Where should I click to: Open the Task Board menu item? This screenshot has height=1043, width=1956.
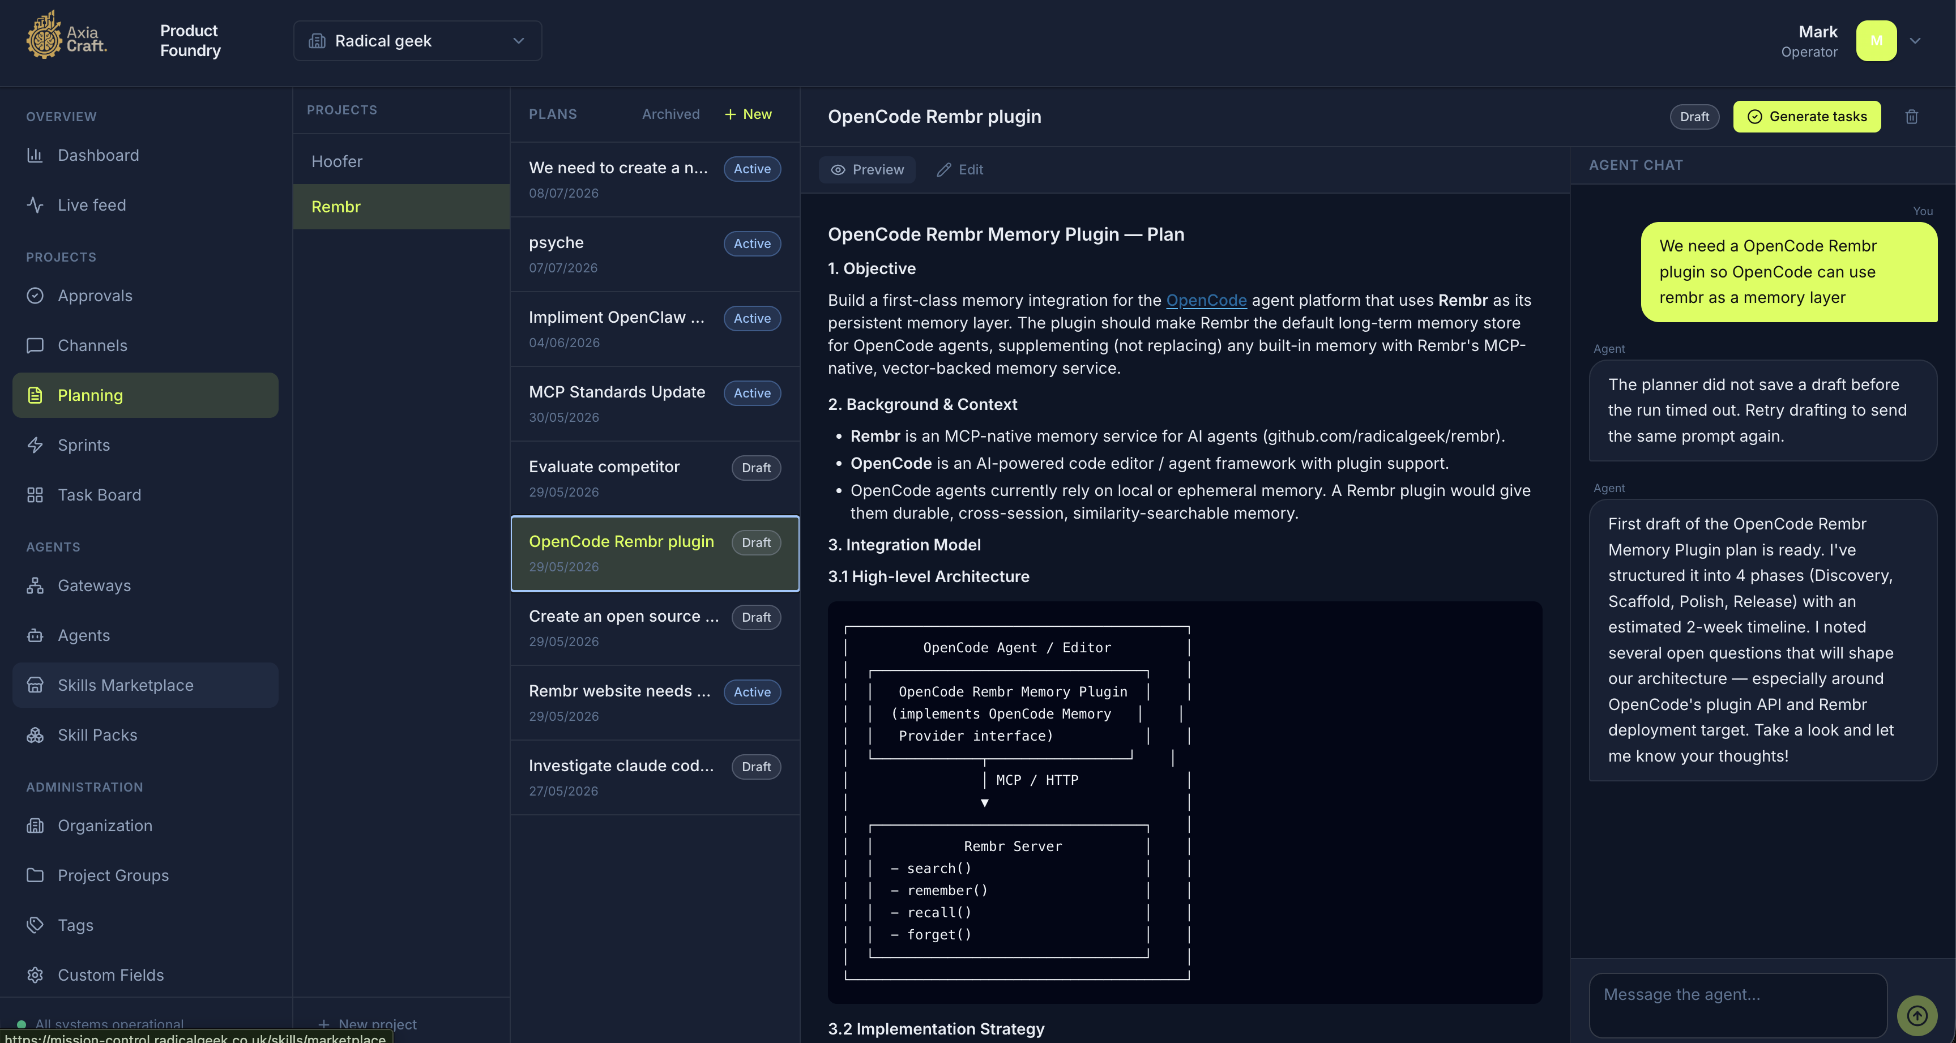pyautogui.click(x=145, y=495)
